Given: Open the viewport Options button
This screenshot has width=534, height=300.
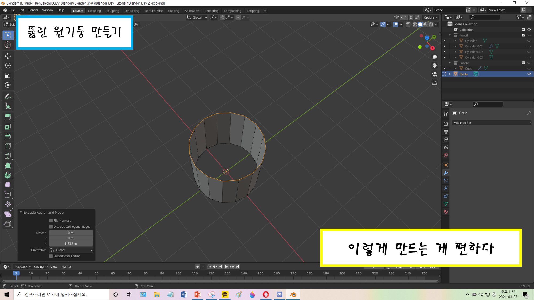Looking at the screenshot, I should [x=431, y=18].
